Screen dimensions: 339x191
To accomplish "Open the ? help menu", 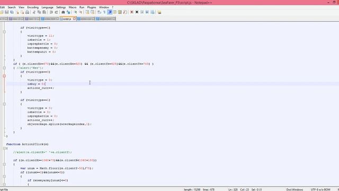I will (x=113, y=7).
